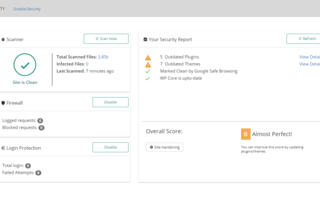Click the B score badge

pos(246,134)
